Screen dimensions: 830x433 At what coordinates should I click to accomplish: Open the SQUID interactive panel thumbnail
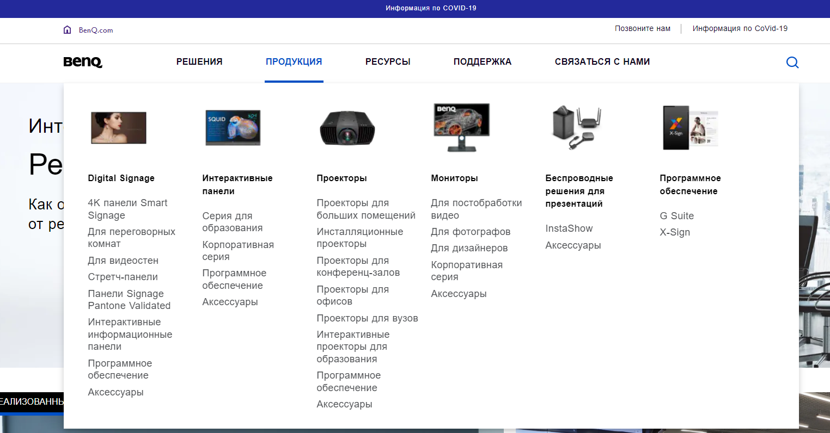pyautogui.click(x=233, y=128)
